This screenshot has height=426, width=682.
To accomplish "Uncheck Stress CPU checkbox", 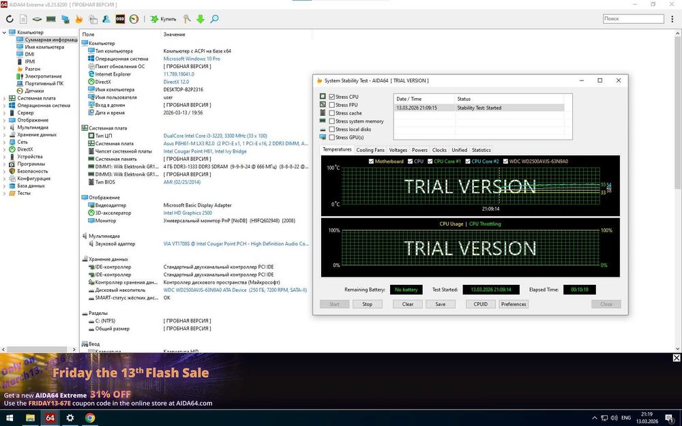I will (332, 97).
